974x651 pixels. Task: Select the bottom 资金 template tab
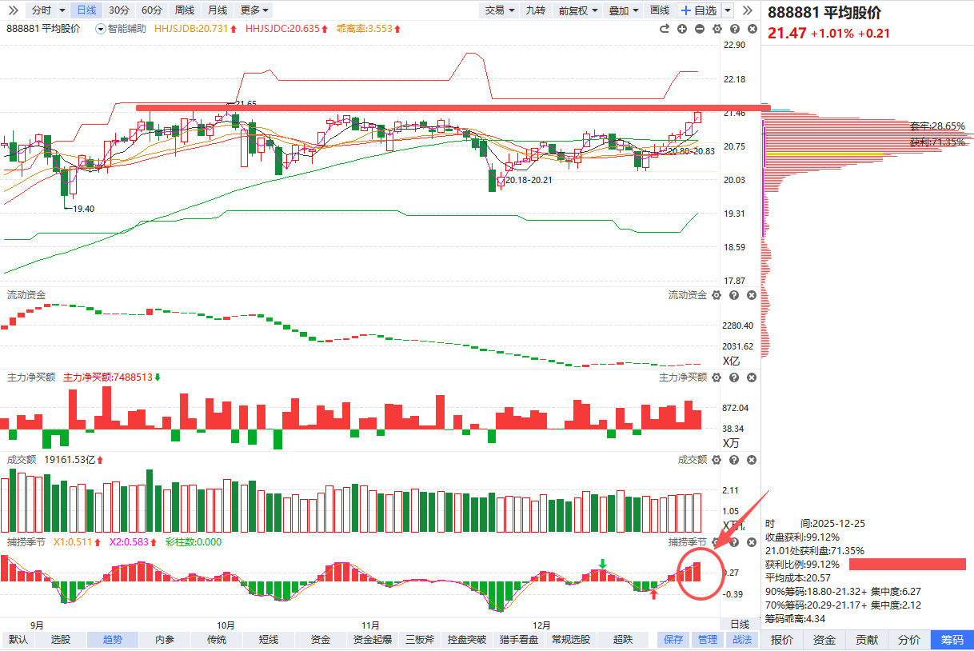[321, 640]
